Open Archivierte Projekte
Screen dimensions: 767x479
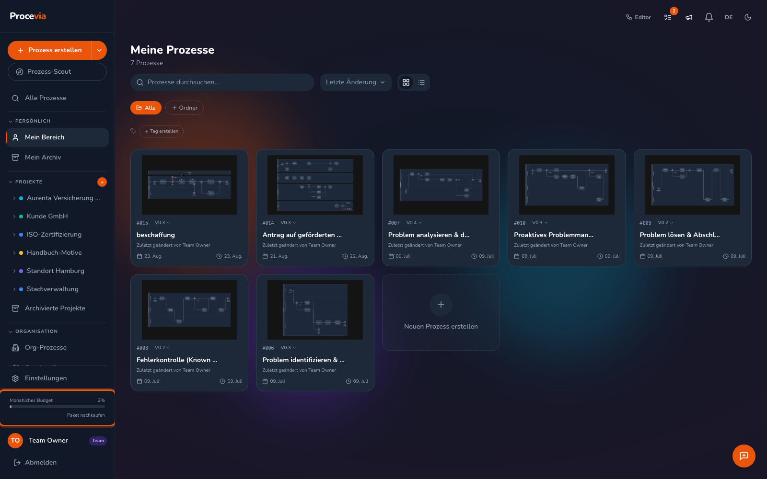point(57,308)
